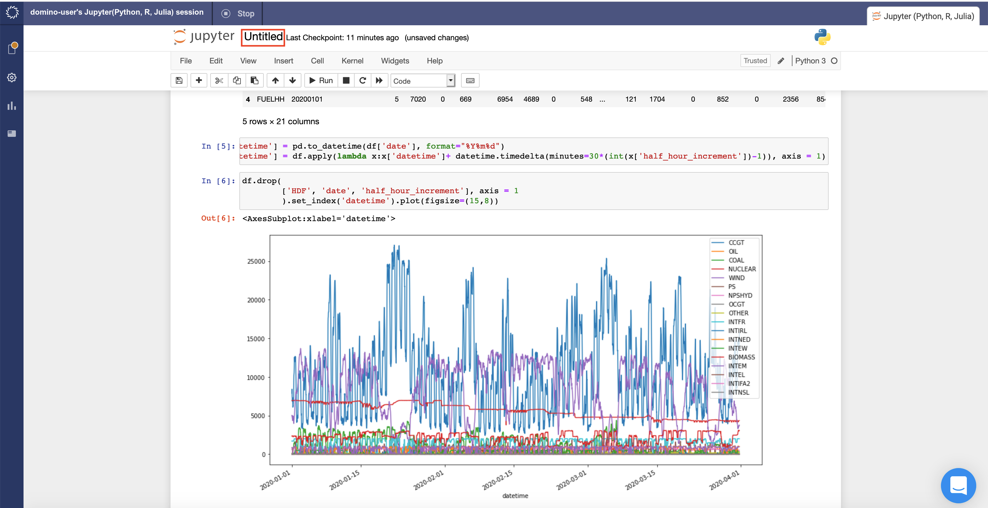The width and height of the screenshot is (988, 508).
Task: Click the Domino logo icon
Action: tap(12, 12)
